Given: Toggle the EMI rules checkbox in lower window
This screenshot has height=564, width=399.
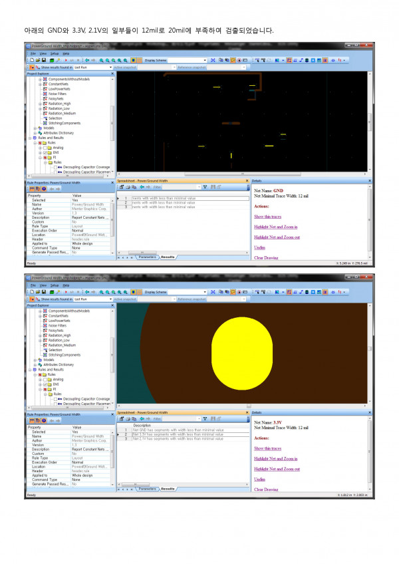Looking at the screenshot, I should tap(44, 384).
